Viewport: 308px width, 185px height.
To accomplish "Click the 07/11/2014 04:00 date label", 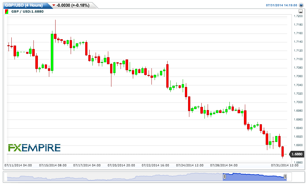I will click(x=18, y=165).
